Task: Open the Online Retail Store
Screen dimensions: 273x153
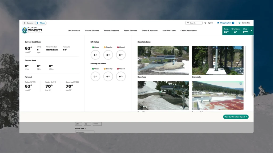Action: (x=188, y=31)
